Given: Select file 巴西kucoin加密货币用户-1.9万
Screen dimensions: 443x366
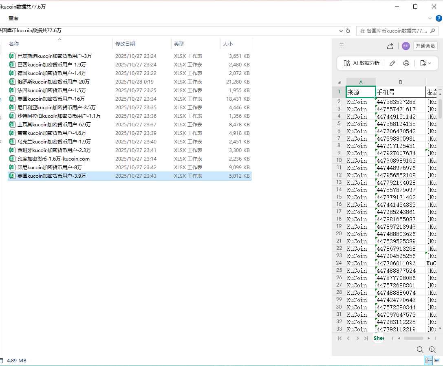Looking at the screenshot, I should tap(51, 64).
